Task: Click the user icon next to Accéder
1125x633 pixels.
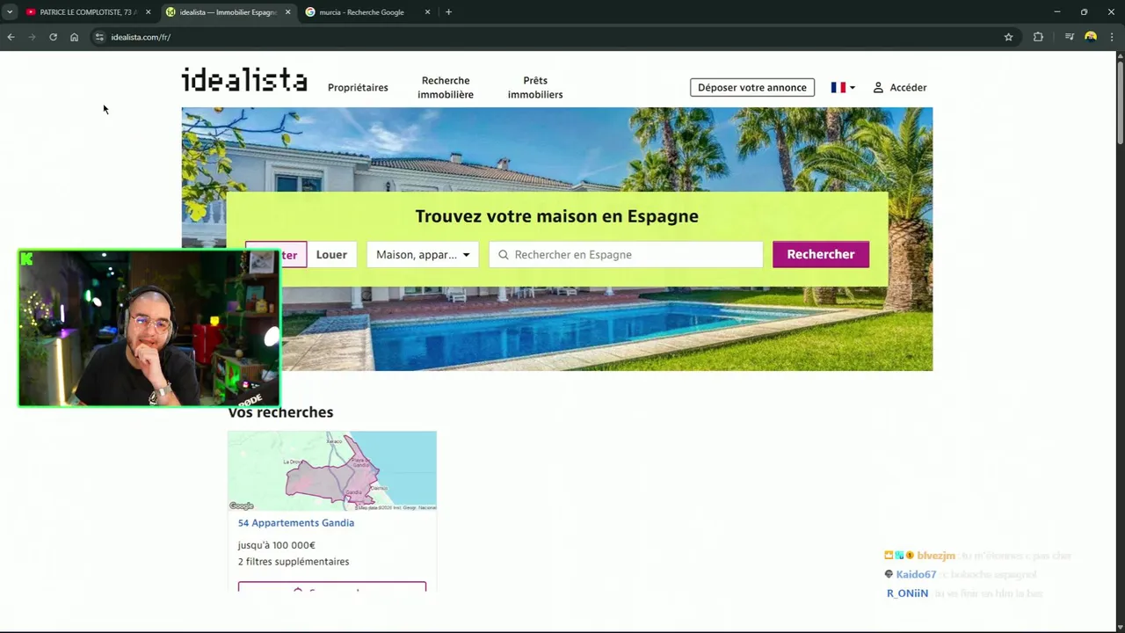Action: click(878, 88)
